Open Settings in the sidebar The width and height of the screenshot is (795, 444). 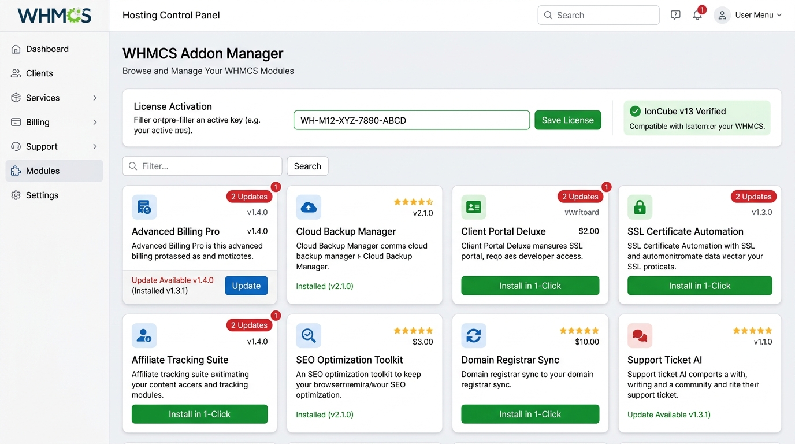[x=54, y=195]
